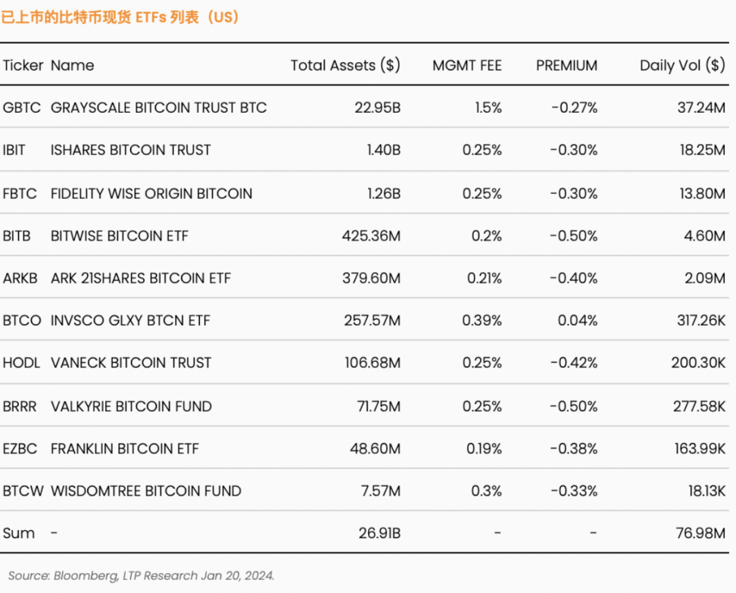This screenshot has width=736, height=593.
Task: Click the PREMIUM column header
Action: (x=567, y=65)
